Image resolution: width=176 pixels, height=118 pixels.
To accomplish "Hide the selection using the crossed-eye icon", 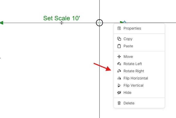I will pyautogui.click(x=119, y=93).
